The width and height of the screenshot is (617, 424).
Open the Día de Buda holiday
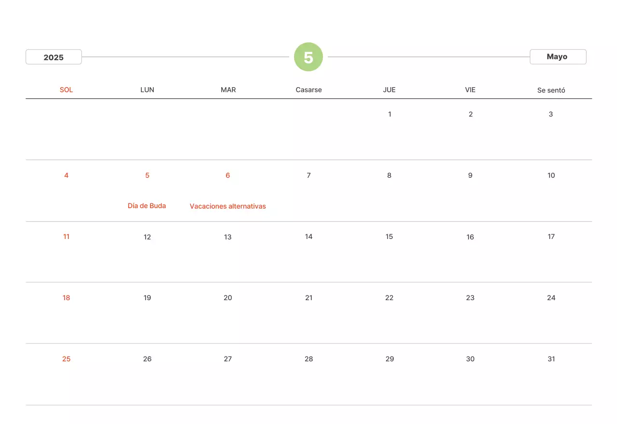[147, 206]
